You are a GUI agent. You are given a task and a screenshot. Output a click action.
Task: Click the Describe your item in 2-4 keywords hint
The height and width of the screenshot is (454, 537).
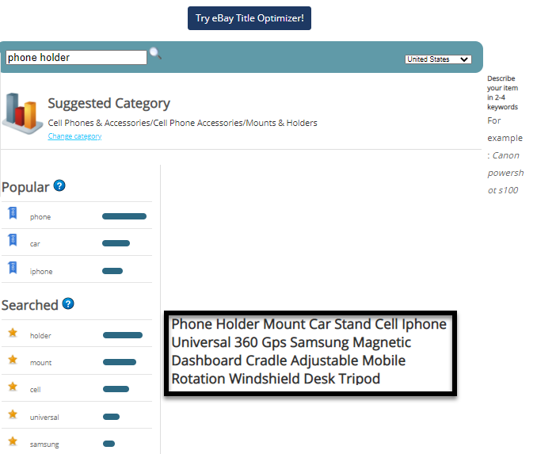click(502, 93)
